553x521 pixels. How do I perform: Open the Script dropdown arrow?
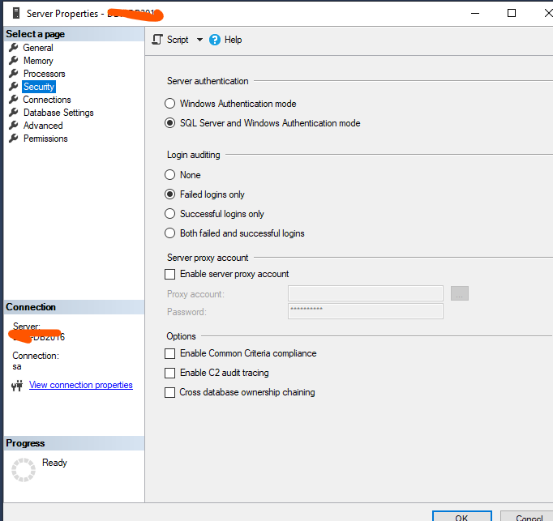[199, 40]
